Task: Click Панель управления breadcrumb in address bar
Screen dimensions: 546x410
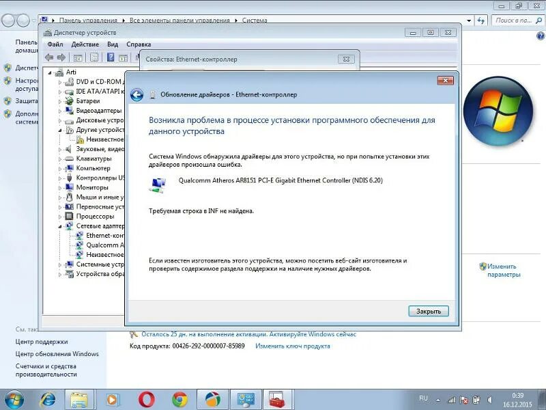Action: (88, 20)
